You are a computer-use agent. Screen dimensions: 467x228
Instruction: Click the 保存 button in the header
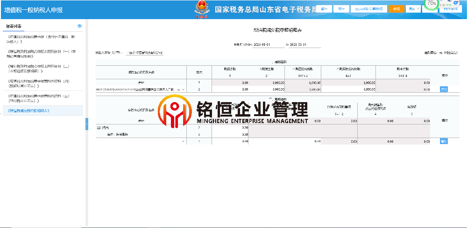[x=341, y=9]
